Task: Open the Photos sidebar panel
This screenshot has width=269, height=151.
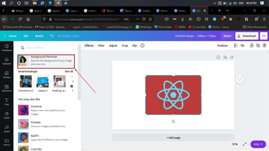Action: (x=7, y=75)
